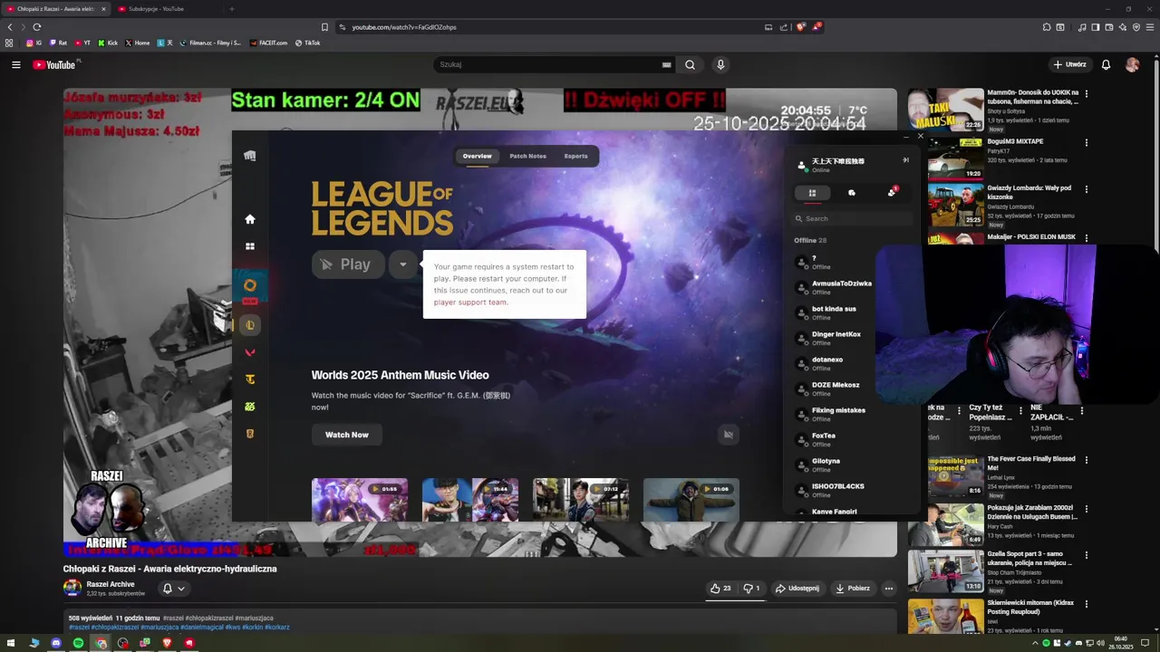Collapse the social panel arrow in the video's Riot client
The width and height of the screenshot is (1160, 652).
(905, 160)
